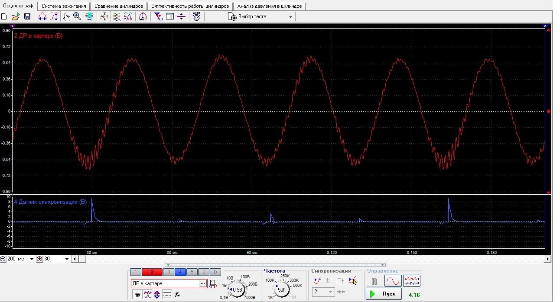This screenshot has height=302, width=560.
Task: Click the crossed red-green waveforms icon
Action: tap(104, 16)
